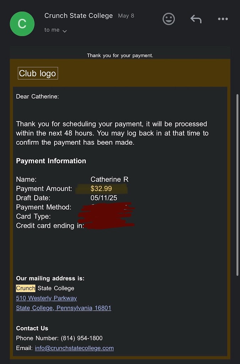
Task: Expand recipient details next to "to me"
Action: pos(65,31)
